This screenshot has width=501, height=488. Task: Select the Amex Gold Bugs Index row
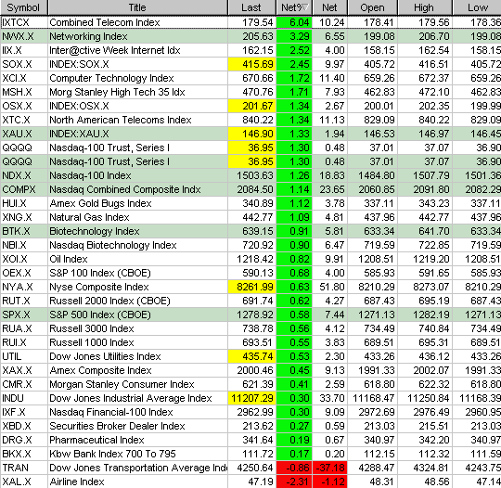[x=250, y=203]
